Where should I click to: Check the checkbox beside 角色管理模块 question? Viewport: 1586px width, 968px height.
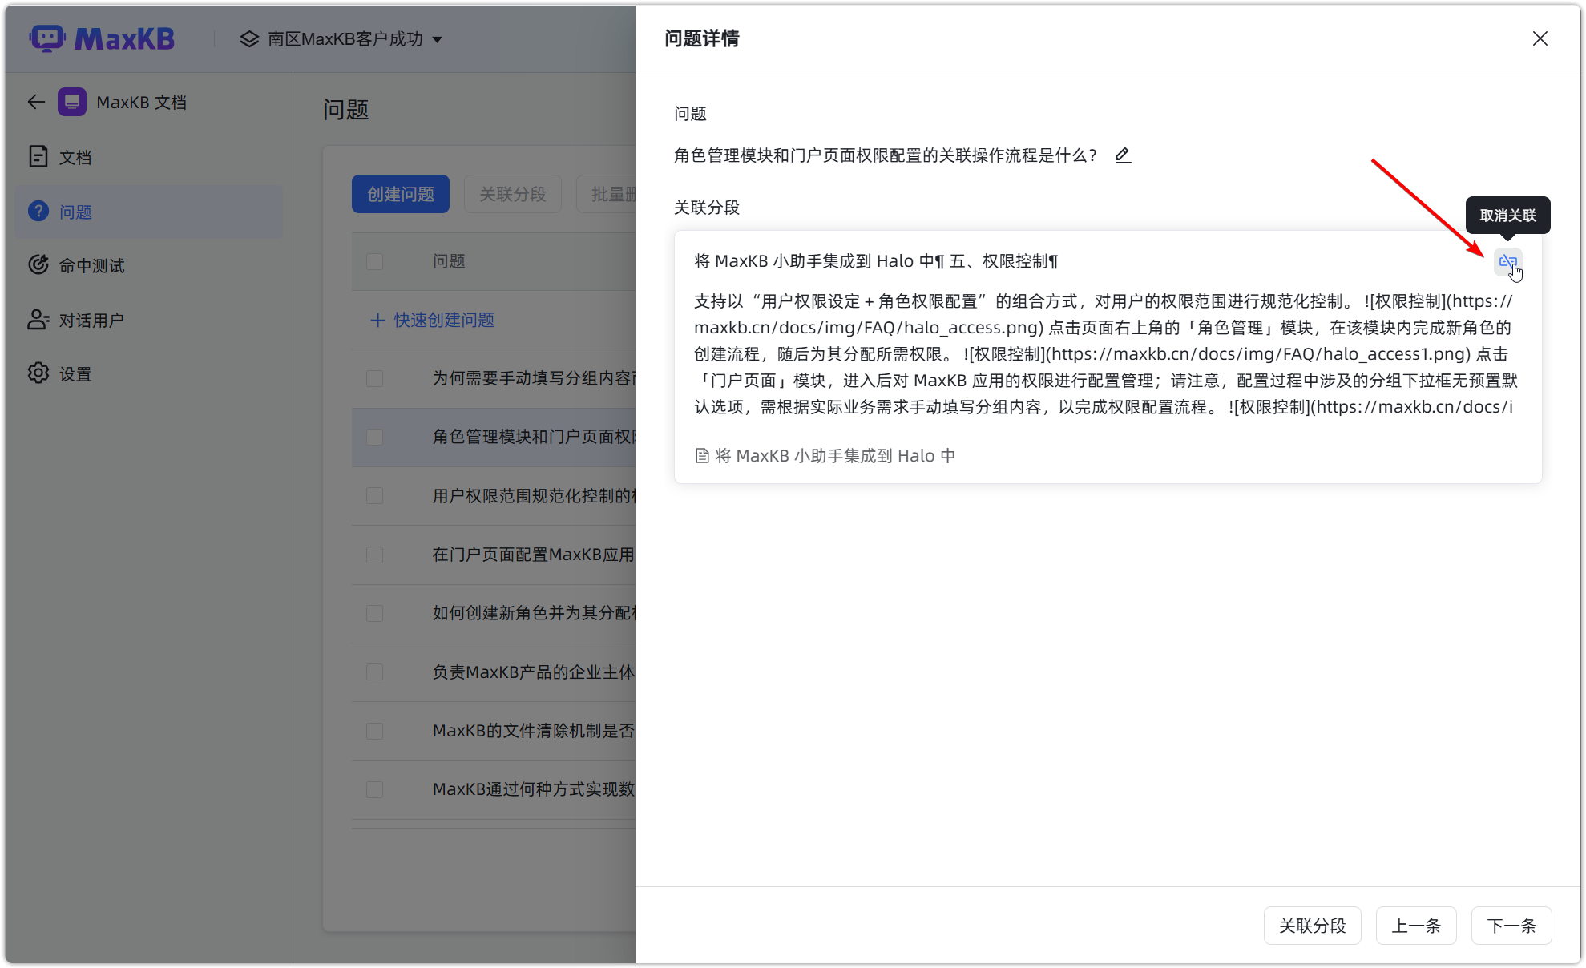tap(374, 437)
